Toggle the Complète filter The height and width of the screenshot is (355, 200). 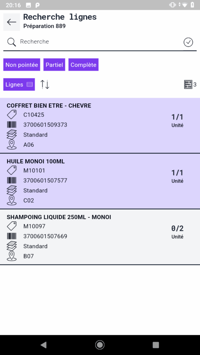[x=83, y=65]
